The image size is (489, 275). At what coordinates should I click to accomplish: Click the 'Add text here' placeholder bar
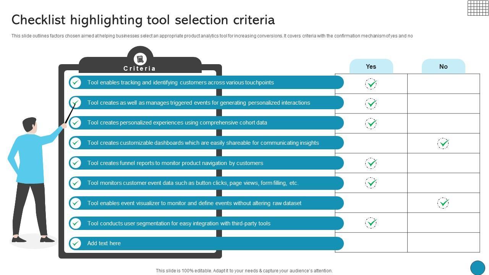206,243
